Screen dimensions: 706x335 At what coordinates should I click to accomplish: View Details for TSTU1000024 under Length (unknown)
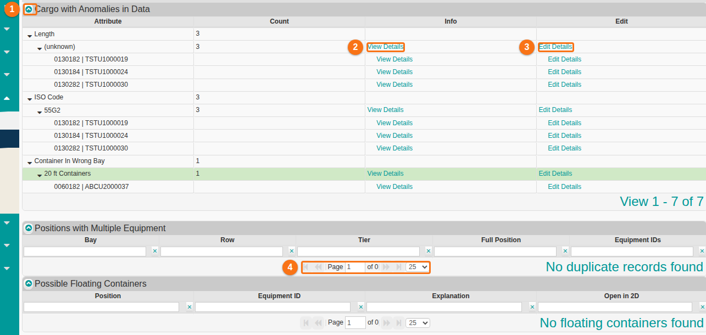394,72
